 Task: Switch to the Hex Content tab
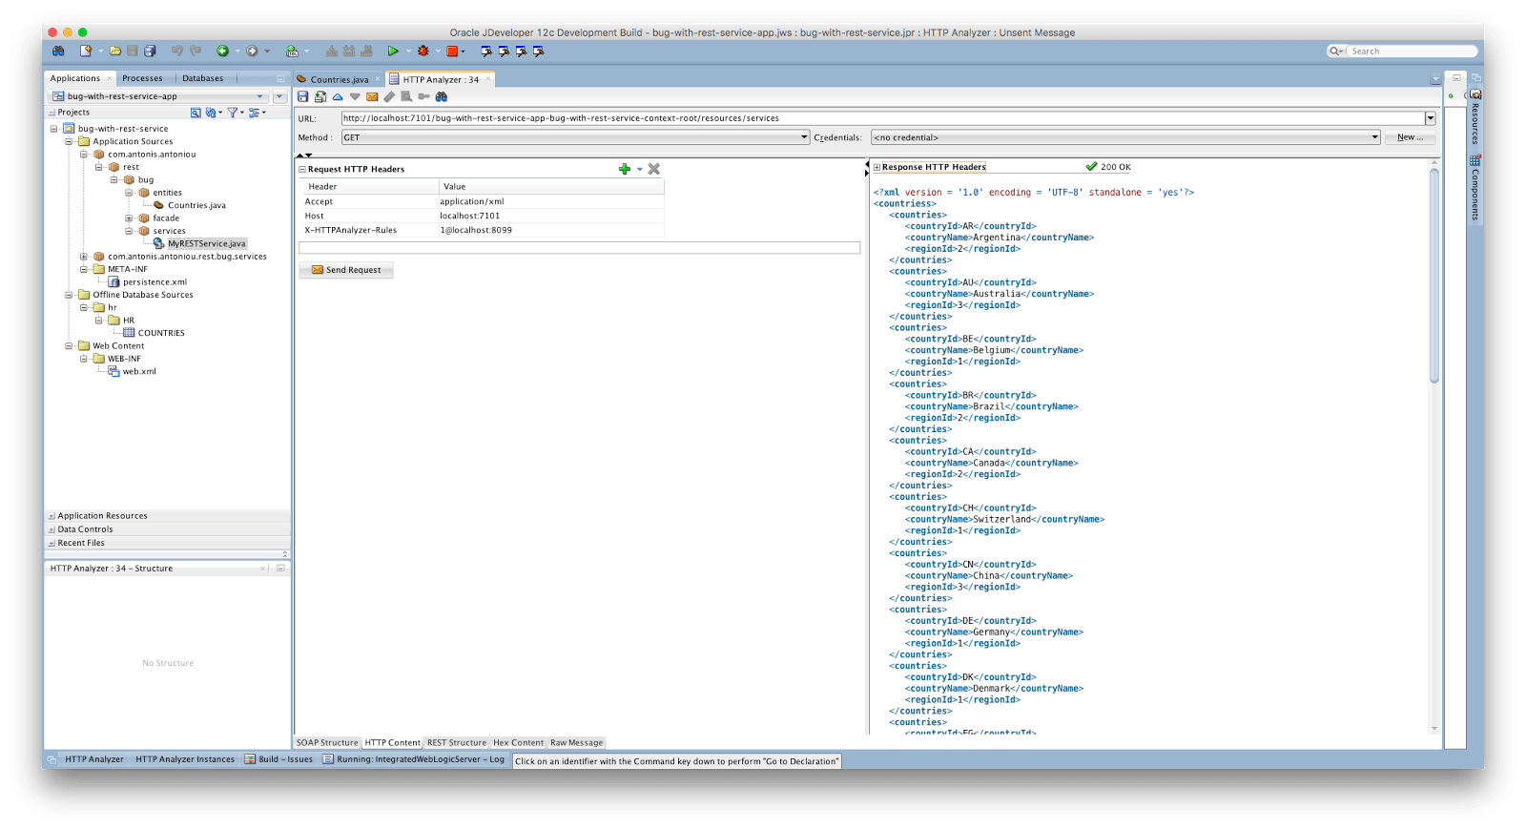pos(518,742)
